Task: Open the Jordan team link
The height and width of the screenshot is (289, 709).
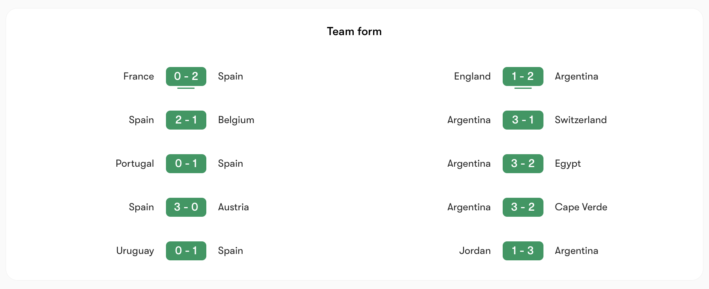Action: [475, 251]
